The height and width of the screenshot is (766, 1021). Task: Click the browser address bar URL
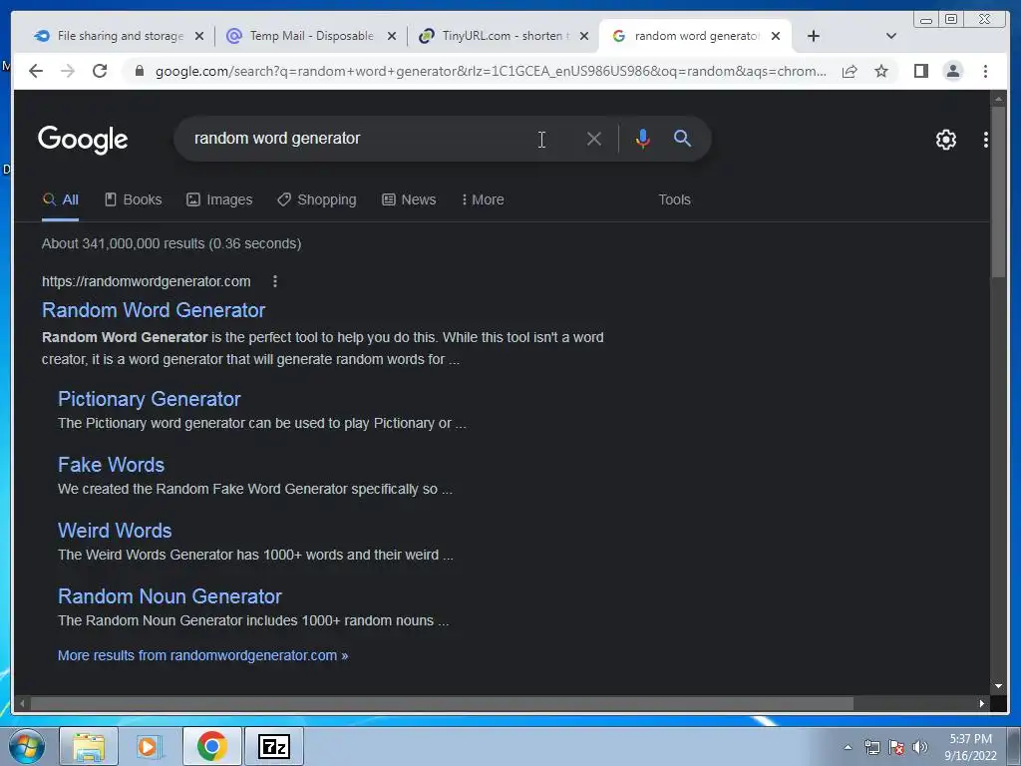[491, 71]
